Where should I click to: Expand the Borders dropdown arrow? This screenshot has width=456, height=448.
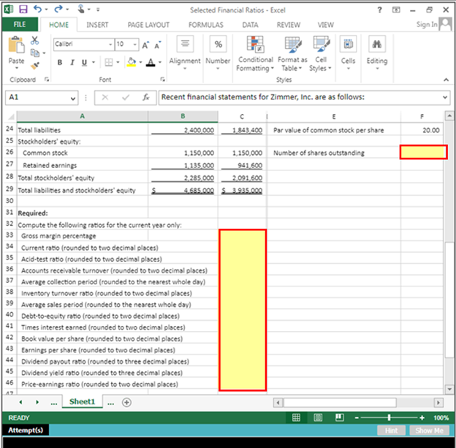(118, 62)
